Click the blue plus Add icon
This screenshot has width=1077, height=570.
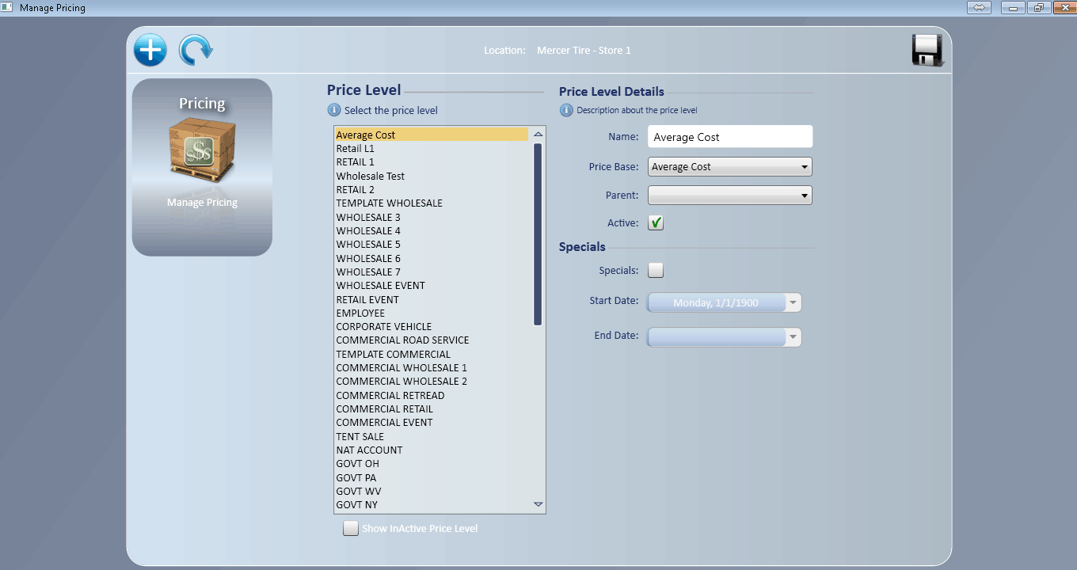click(x=150, y=50)
